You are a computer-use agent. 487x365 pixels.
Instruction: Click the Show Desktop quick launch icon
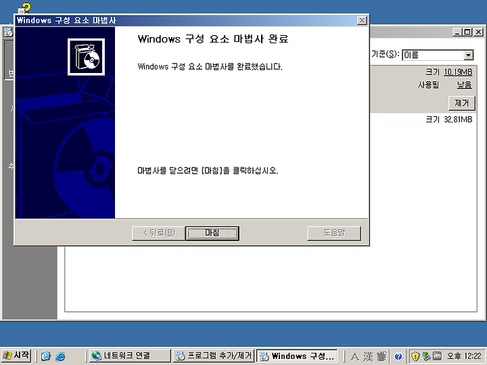[46, 356]
